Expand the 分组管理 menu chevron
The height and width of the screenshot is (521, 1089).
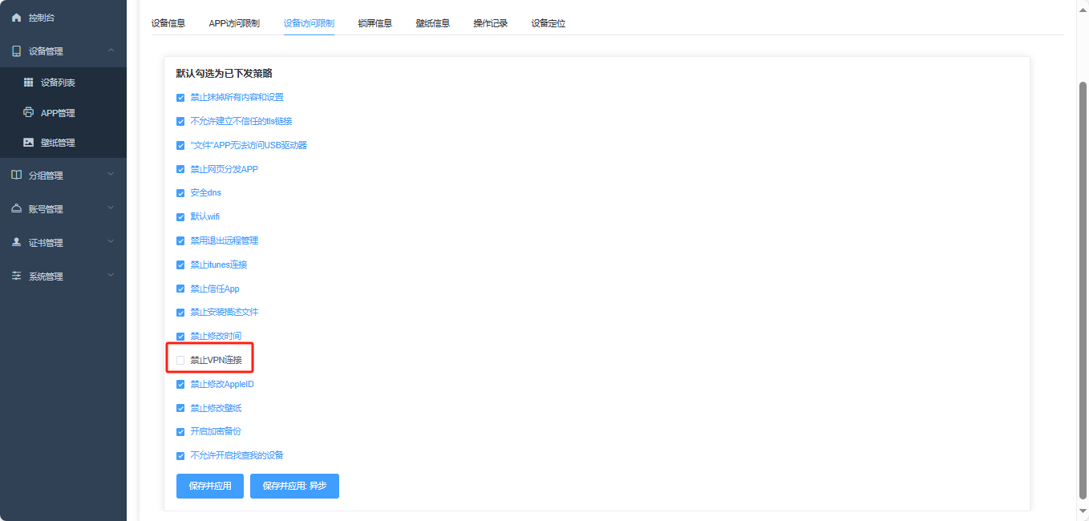point(111,175)
